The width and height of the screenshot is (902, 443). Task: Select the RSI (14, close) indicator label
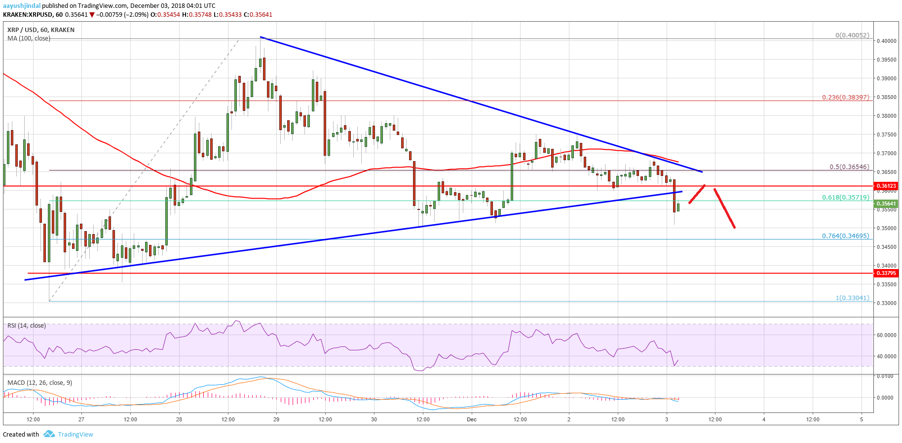click(x=27, y=326)
